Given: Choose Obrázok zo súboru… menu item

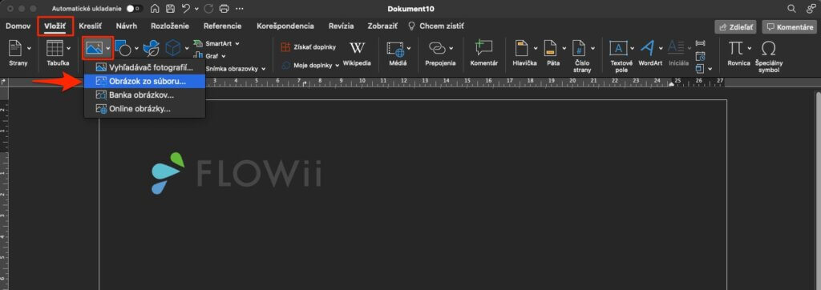Looking at the screenshot, I should point(144,81).
